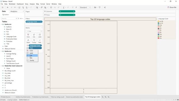Screen dimensions: 179x101
Task: Open the Data Source tab
Action: (6, 97)
